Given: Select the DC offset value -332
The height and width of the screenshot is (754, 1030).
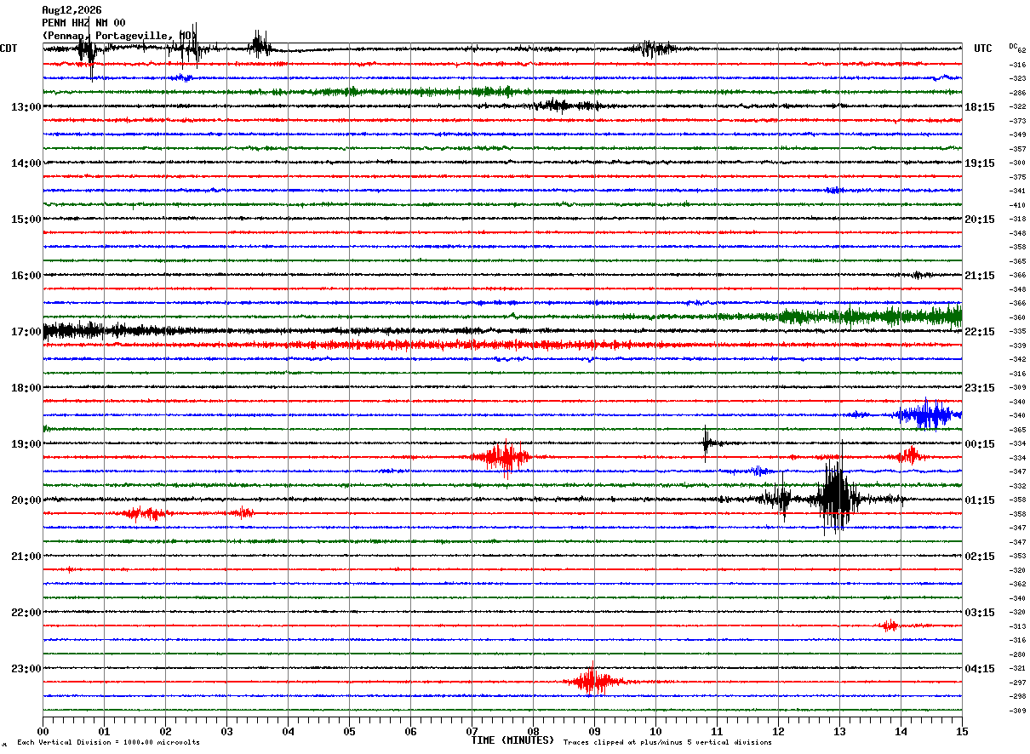Looking at the screenshot, I should point(1017,486).
